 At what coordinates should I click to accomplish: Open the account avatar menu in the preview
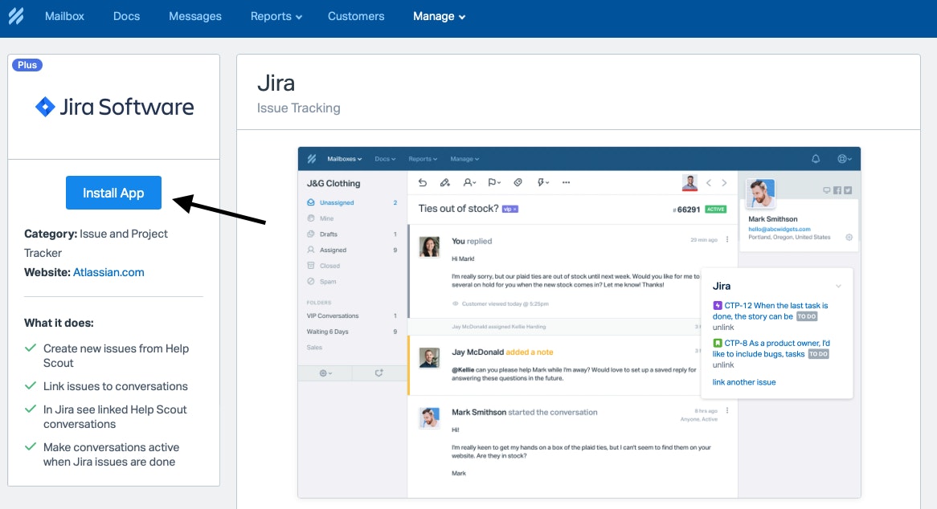click(845, 159)
